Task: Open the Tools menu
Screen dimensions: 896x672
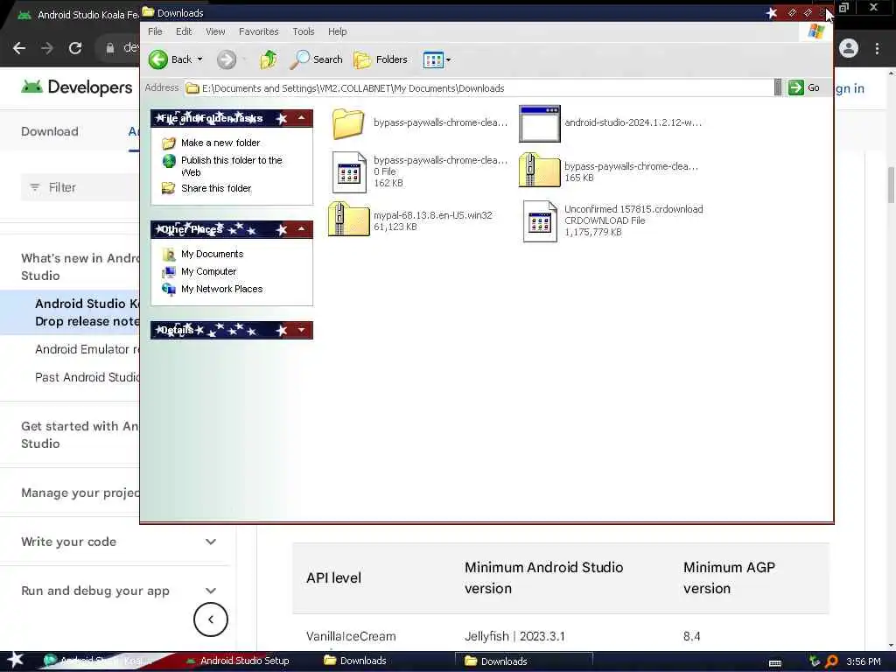Action: coord(303,31)
